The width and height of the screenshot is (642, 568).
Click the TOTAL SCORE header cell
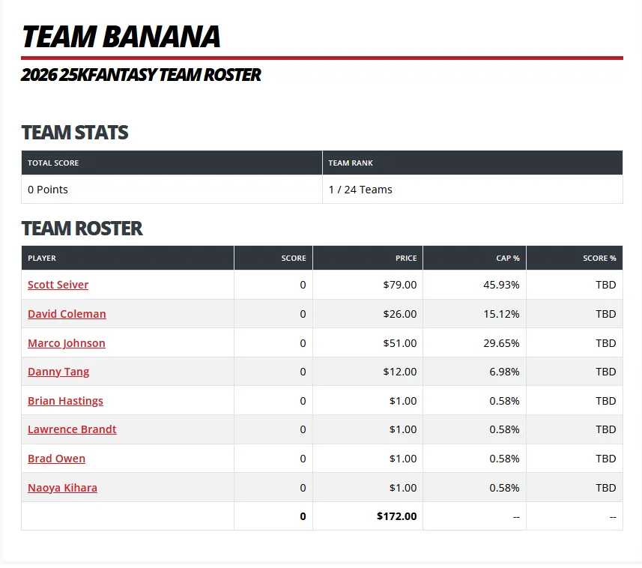172,163
